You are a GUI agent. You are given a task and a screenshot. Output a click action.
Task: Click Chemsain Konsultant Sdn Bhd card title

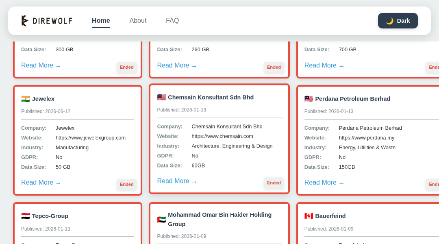point(211,97)
